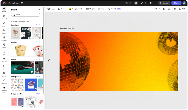
Task: Open Background color swatch
Action: (x=76, y=9)
